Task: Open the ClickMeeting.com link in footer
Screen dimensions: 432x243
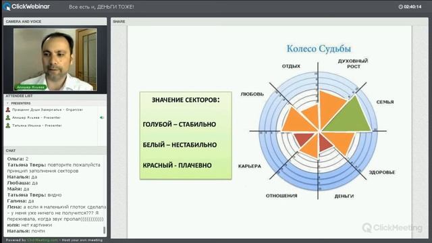Action: pyautogui.click(x=43, y=240)
